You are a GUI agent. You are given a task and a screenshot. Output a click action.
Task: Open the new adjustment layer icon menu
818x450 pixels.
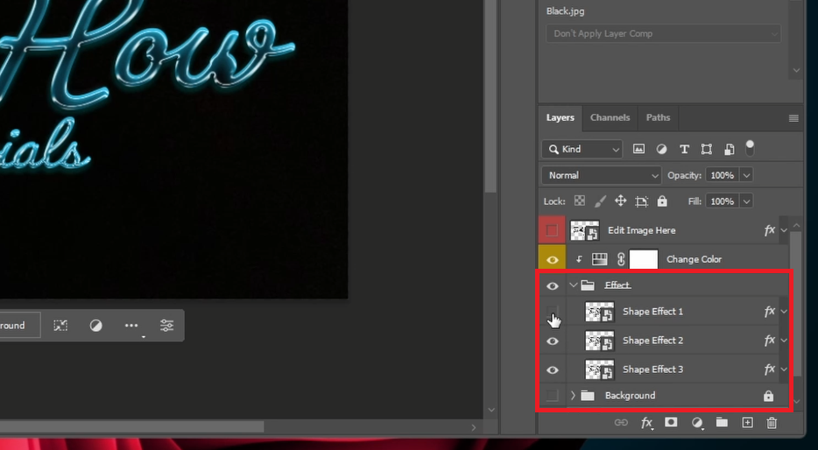point(697,423)
